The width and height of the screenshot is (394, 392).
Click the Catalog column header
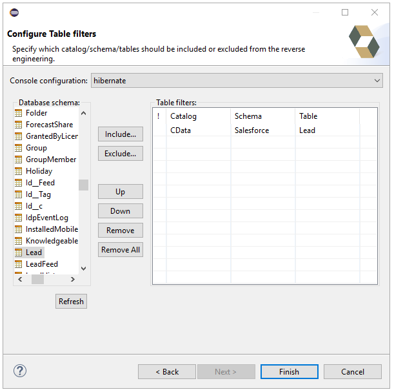tap(198, 116)
